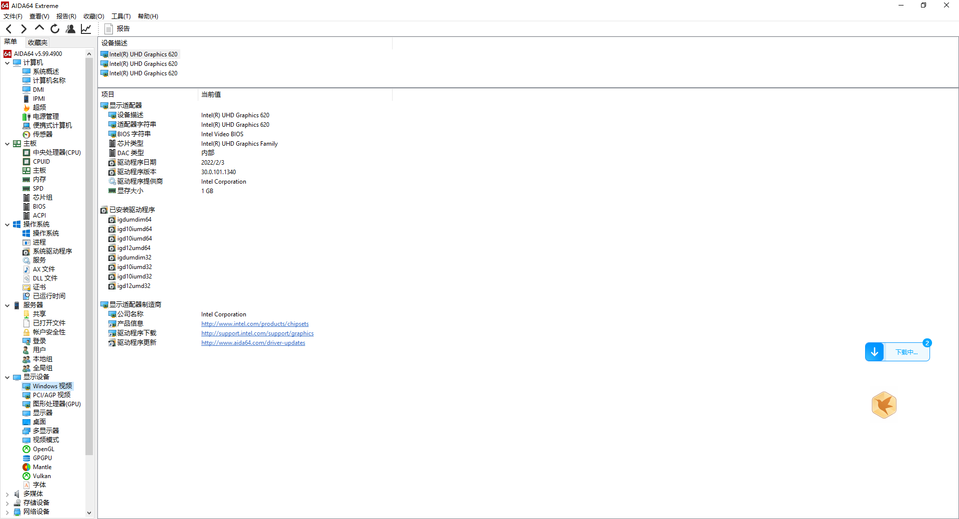Switch to the 菜单 tab
The height and width of the screenshot is (519, 959).
[10, 42]
